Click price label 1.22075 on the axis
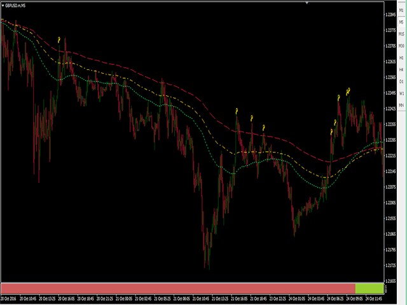This screenshot has height=305, width=407. point(390,187)
